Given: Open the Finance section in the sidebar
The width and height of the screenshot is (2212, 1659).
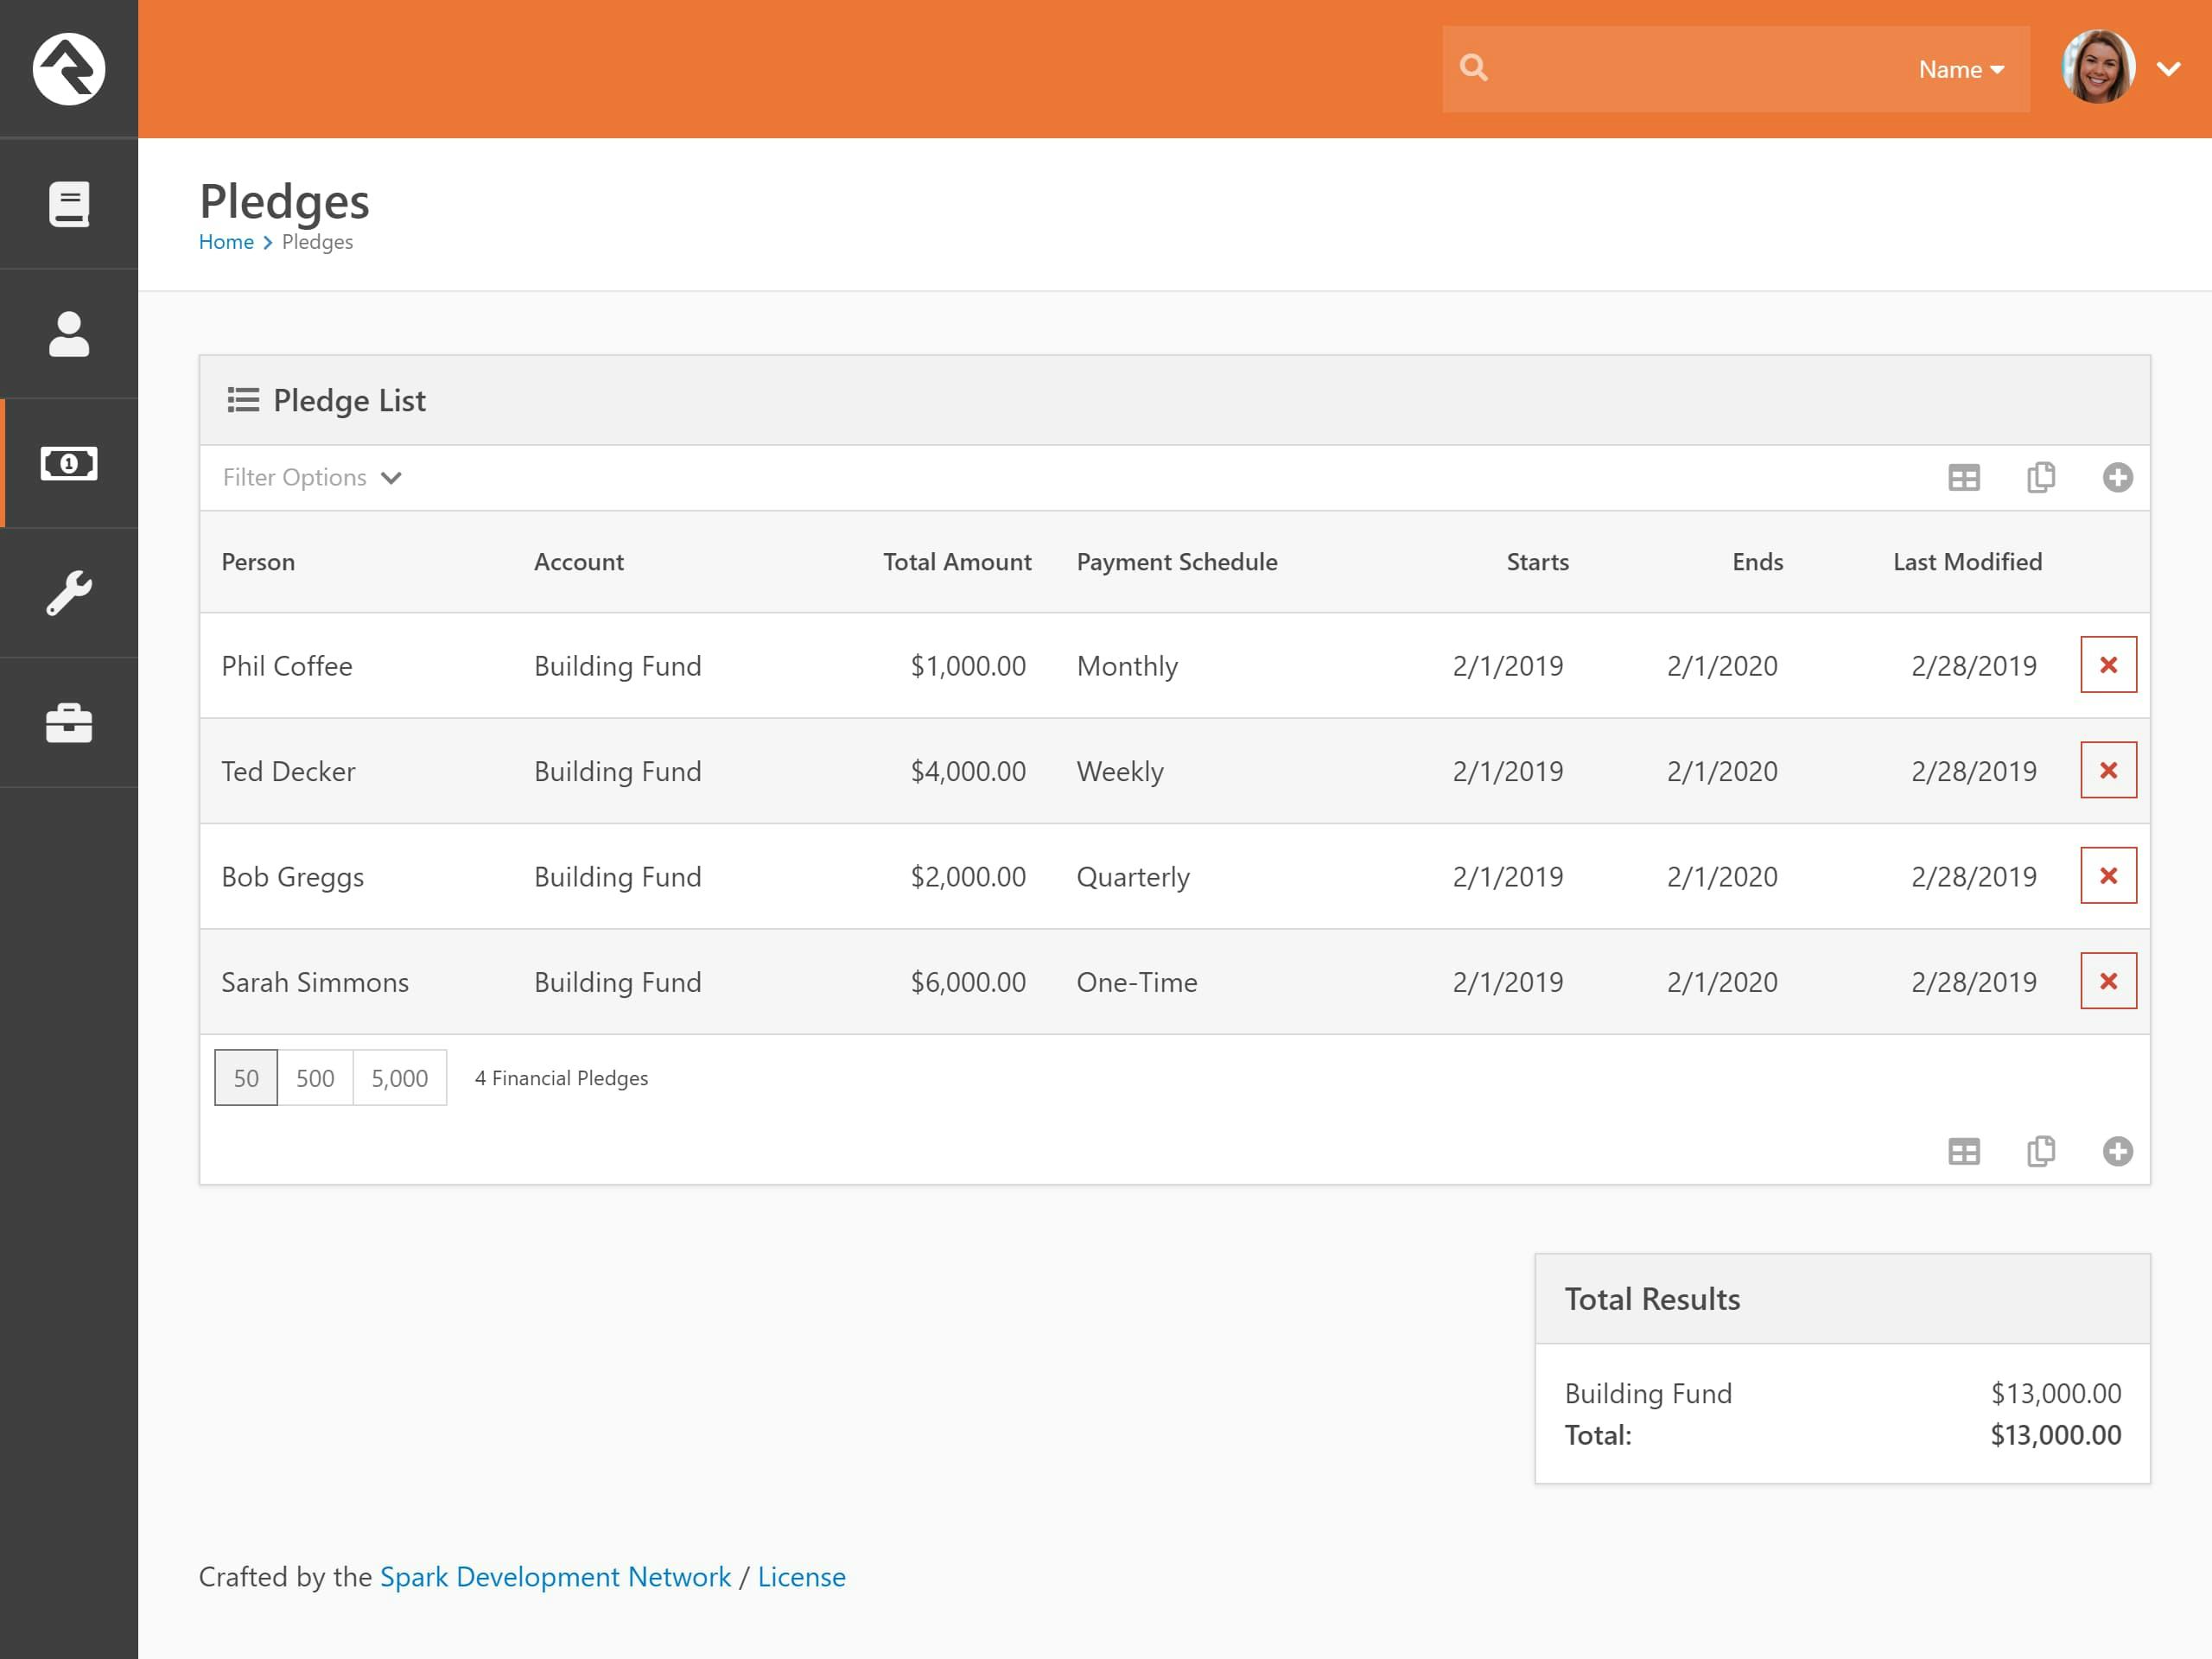Looking at the screenshot, I should coord(68,463).
